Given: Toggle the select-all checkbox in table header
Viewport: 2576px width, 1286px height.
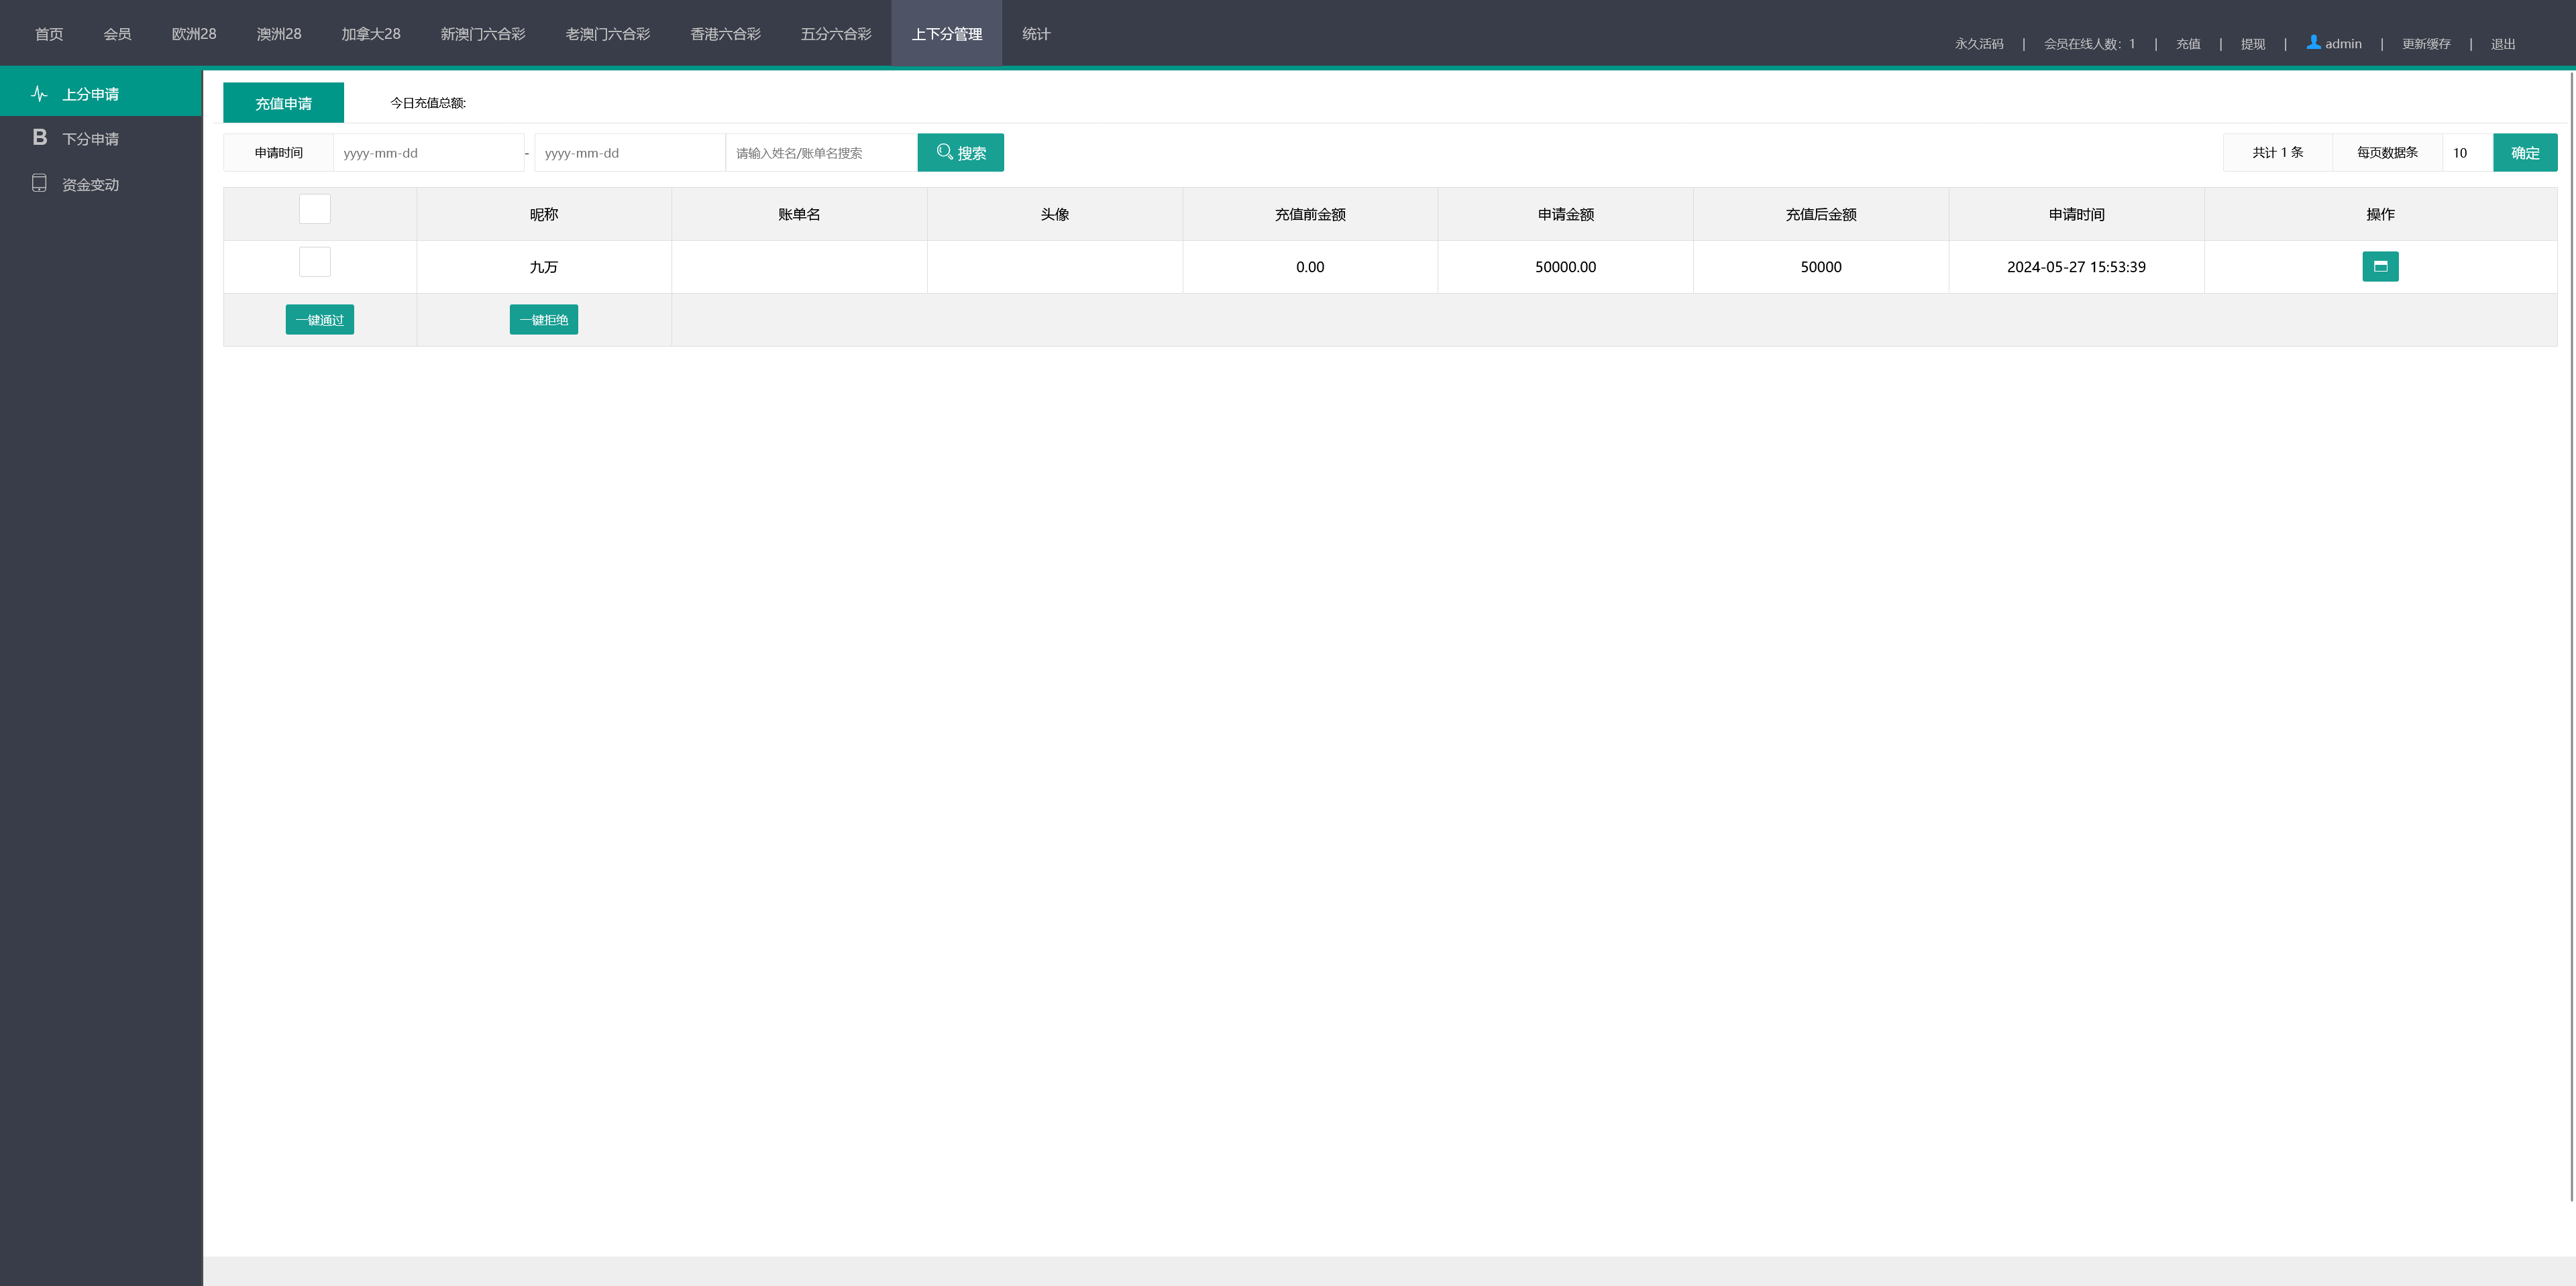Looking at the screenshot, I should (315, 210).
